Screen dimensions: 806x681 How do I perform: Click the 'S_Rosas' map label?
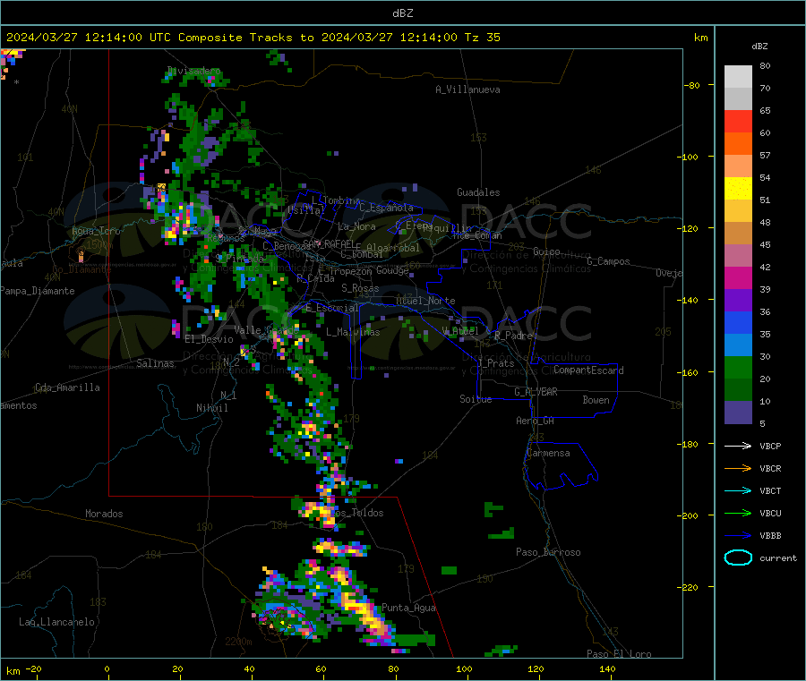pyautogui.click(x=360, y=288)
